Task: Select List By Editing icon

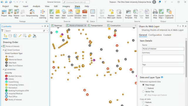Action: point(20,36)
